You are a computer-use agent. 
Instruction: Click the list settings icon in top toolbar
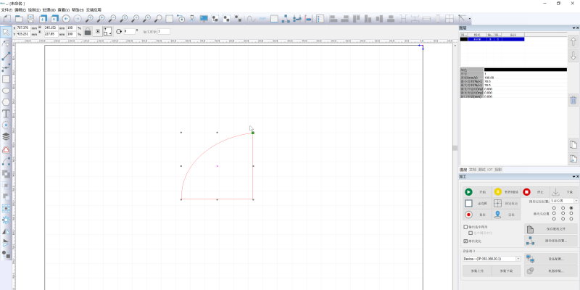(x=320, y=19)
